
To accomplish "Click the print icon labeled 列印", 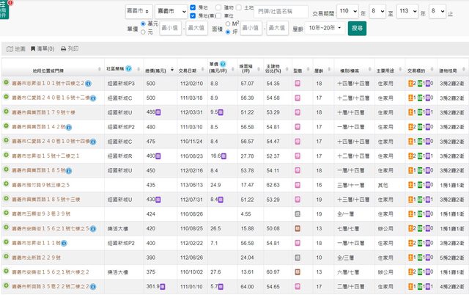I will 70,48.
